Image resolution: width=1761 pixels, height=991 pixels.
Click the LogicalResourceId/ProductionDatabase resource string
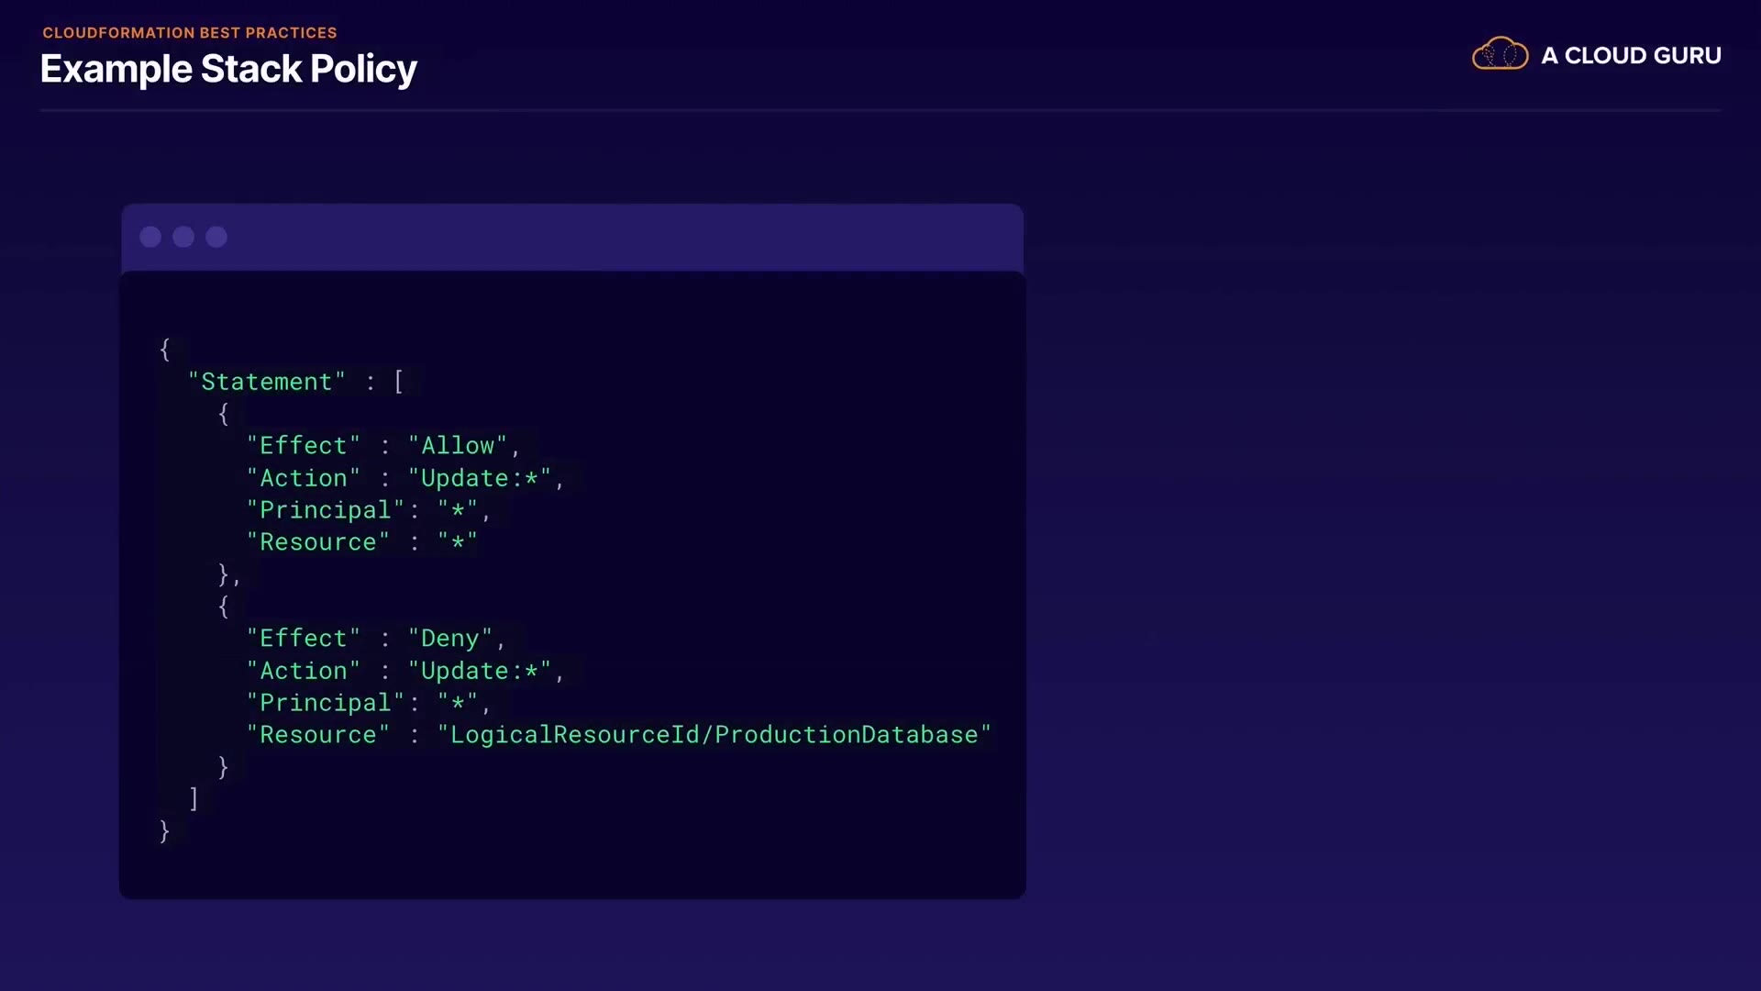pyautogui.click(x=714, y=735)
